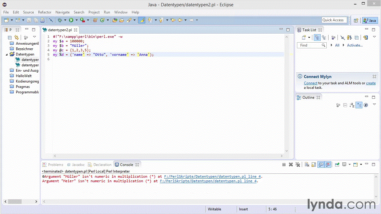This screenshot has width=381, height=214.
Task: Click Clear Console icon
Action: [307, 164]
